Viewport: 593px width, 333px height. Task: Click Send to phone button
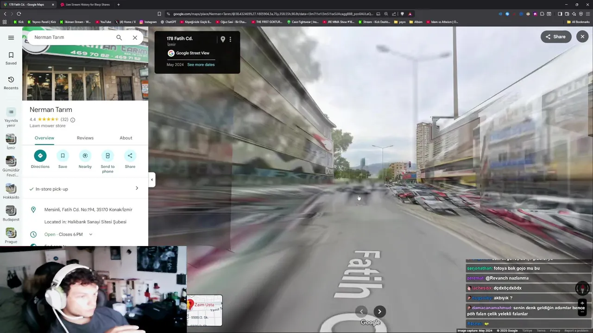coord(107,162)
